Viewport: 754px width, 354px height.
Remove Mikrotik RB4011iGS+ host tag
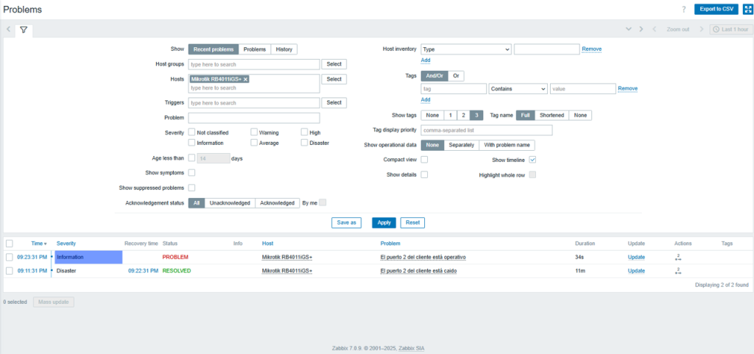click(245, 79)
